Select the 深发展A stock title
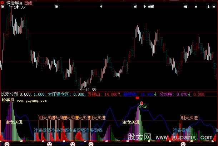The image size is (218, 146). (x=14, y=3)
